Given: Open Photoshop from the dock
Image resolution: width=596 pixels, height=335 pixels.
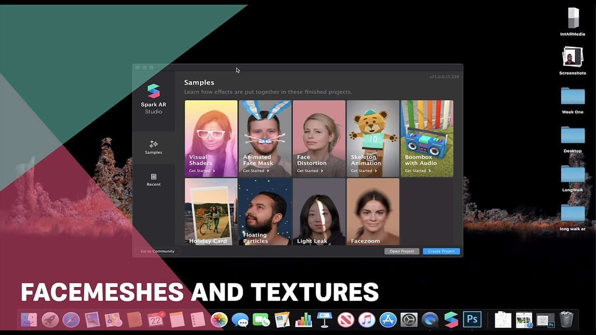Looking at the screenshot, I should [x=472, y=319].
